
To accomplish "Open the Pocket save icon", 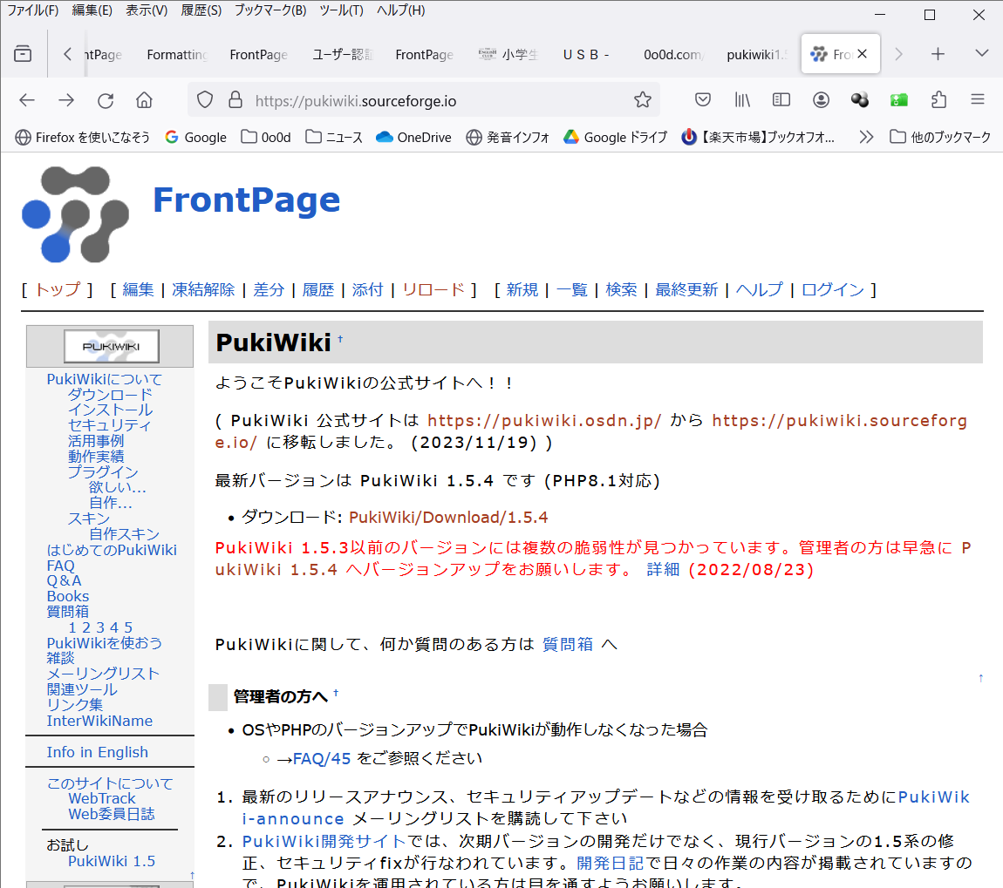I will (703, 100).
